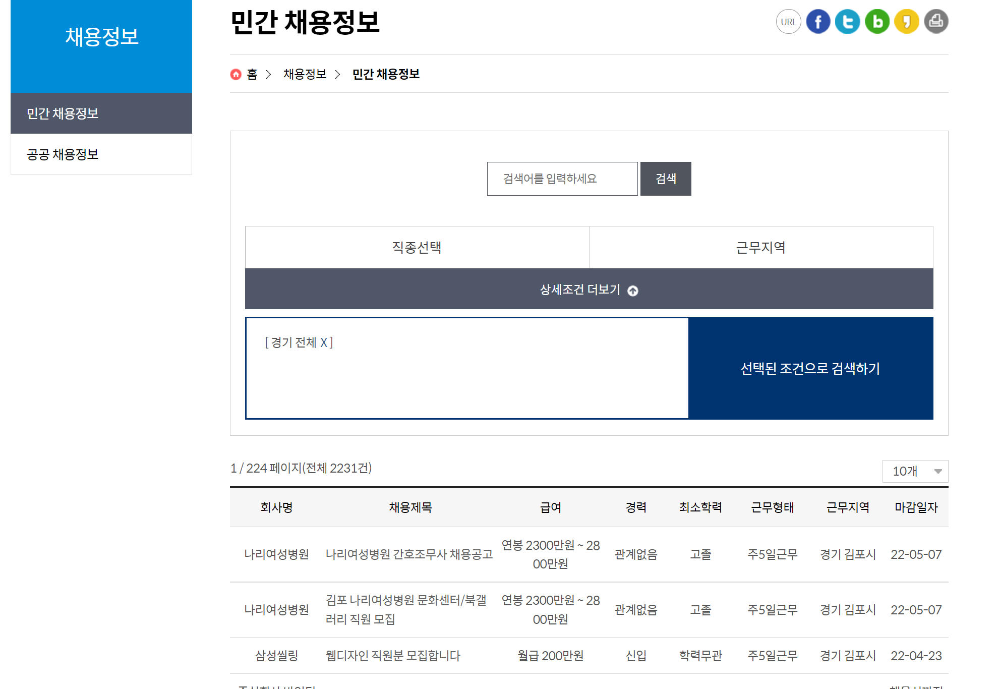Click the red home breadcrumb icon

236,74
